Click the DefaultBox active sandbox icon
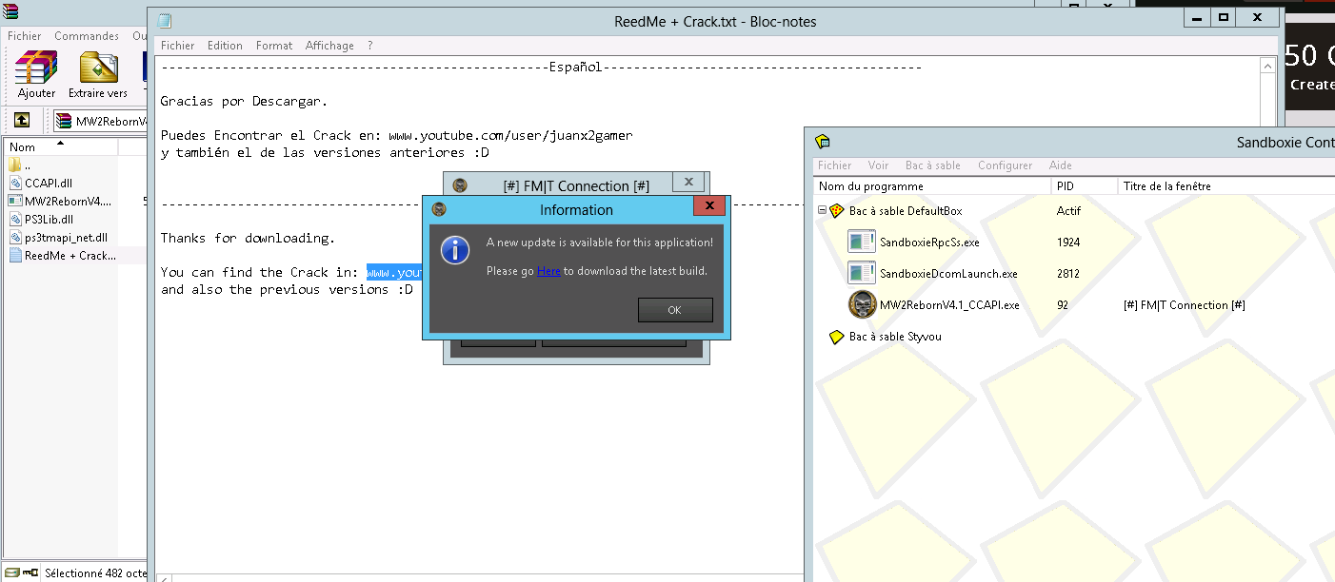This screenshot has width=1335, height=582. click(837, 211)
